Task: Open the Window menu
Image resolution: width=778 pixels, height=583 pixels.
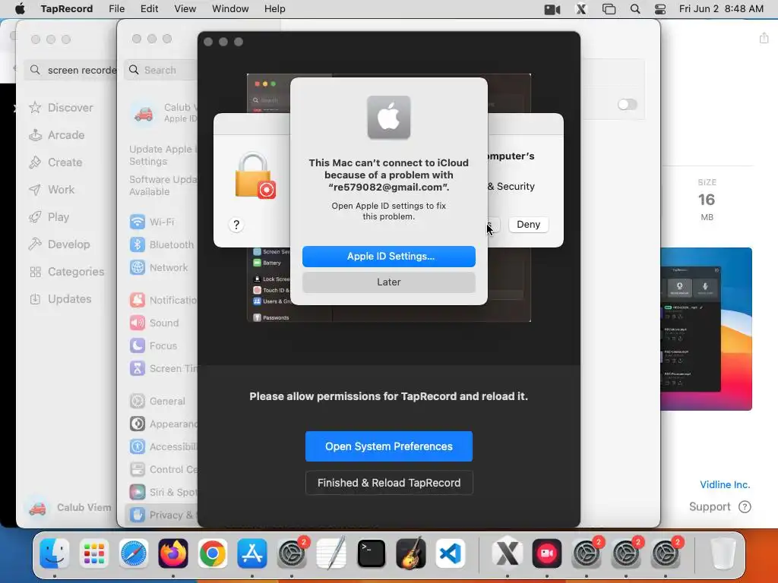Action: 230,9
